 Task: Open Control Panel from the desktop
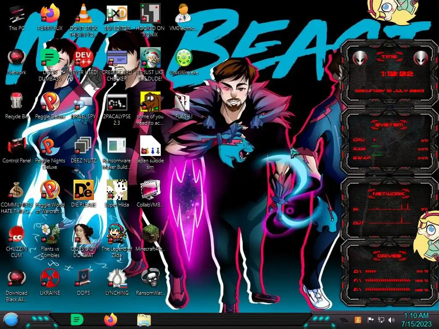tap(17, 150)
